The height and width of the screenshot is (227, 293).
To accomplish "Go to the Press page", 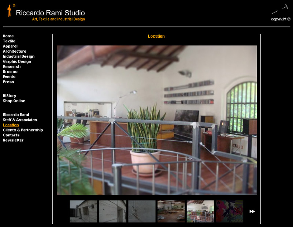I will [8, 82].
